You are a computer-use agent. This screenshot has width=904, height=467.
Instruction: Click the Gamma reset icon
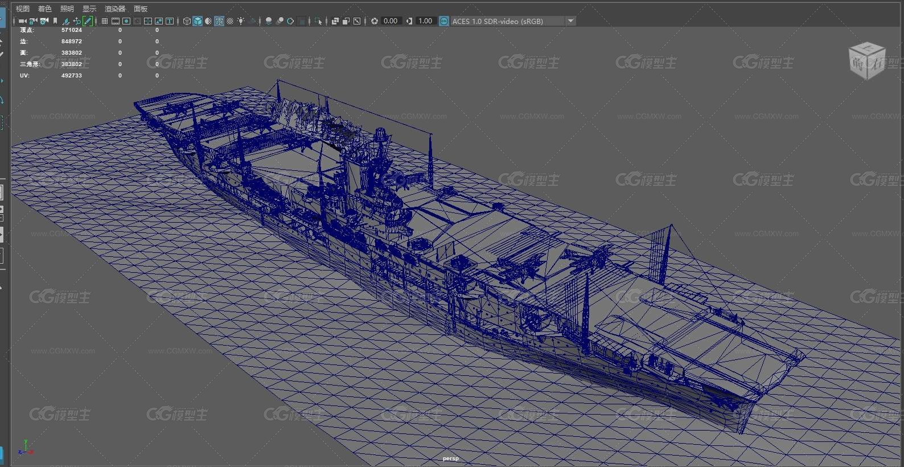pos(409,21)
